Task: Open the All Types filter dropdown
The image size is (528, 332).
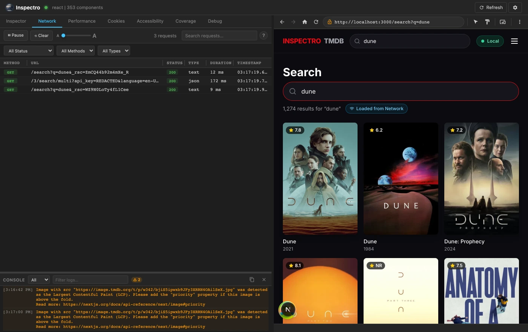Action: (114, 51)
